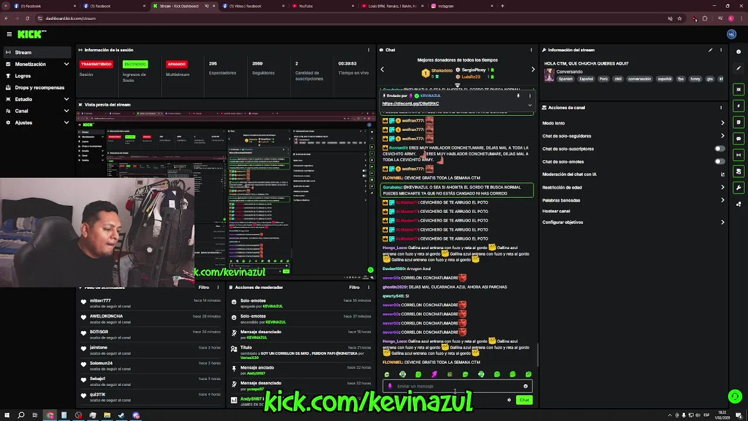Open options of the pinned chat message

click(x=530, y=96)
